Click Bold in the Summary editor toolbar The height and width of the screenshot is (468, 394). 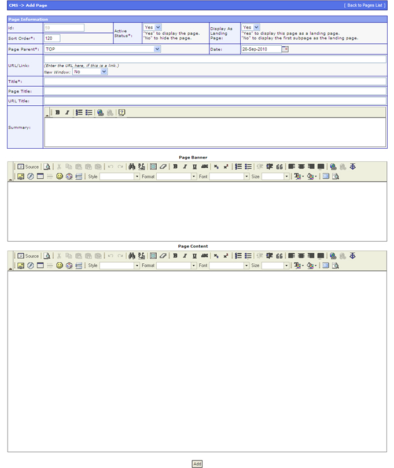coord(58,113)
